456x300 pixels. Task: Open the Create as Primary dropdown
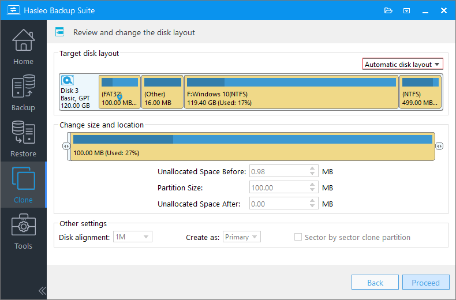coord(242,237)
